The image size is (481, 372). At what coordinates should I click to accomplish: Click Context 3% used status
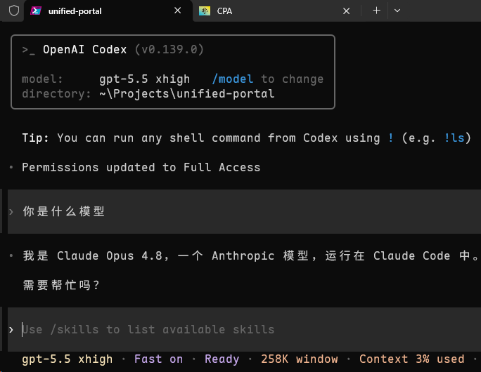point(412,359)
